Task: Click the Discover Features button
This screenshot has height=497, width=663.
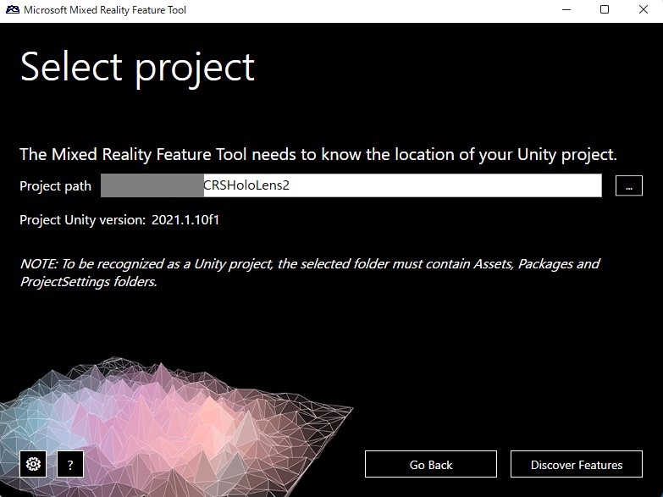Action: [x=577, y=465]
